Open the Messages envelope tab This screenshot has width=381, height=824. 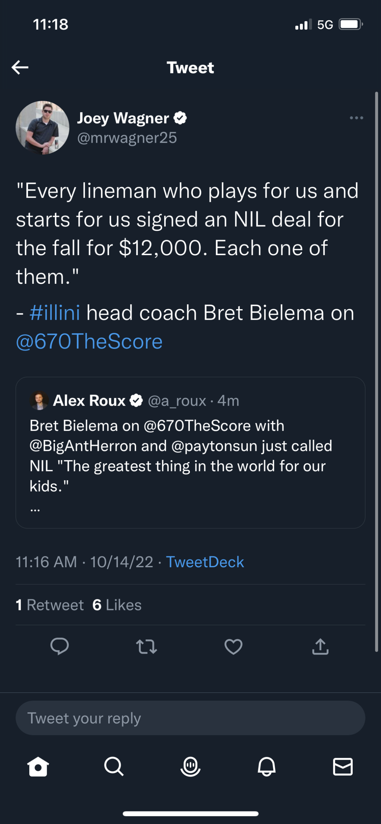343,766
